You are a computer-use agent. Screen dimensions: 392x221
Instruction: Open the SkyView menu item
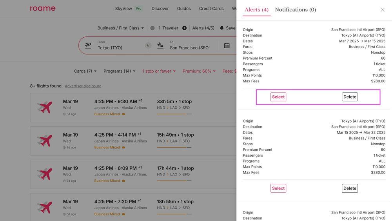click(x=123, y=9)
